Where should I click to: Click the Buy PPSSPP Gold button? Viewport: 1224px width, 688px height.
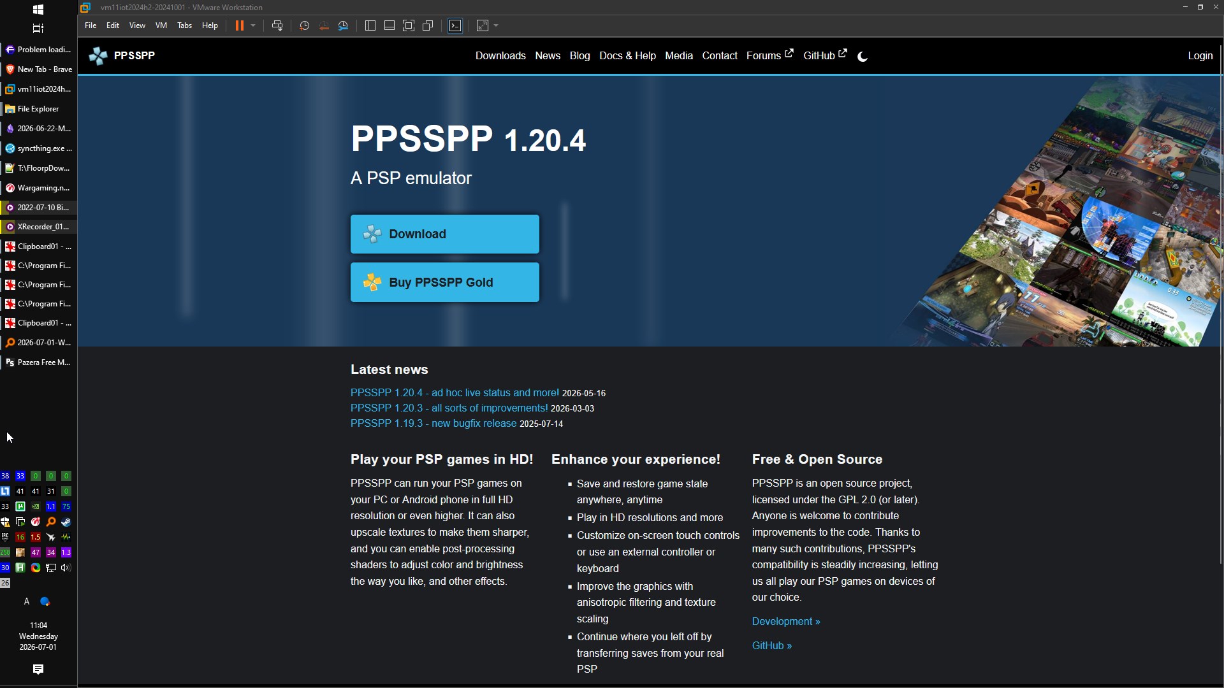pyautogui.click(x=445, y=282)
